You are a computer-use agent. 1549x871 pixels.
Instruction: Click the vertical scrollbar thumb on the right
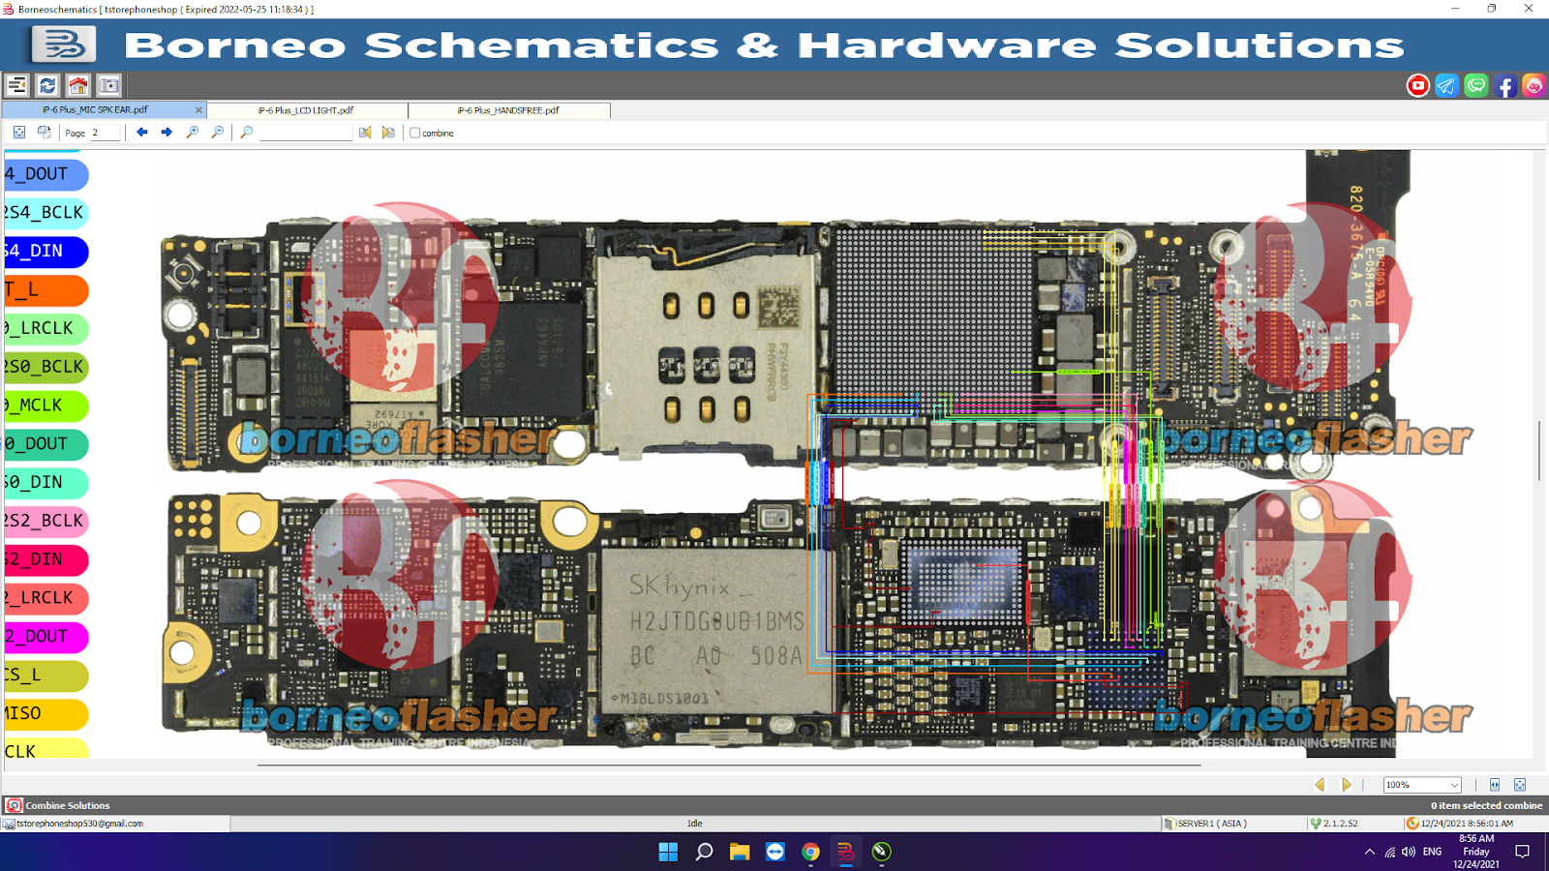pyautogui.click(x=1539, y=451)
